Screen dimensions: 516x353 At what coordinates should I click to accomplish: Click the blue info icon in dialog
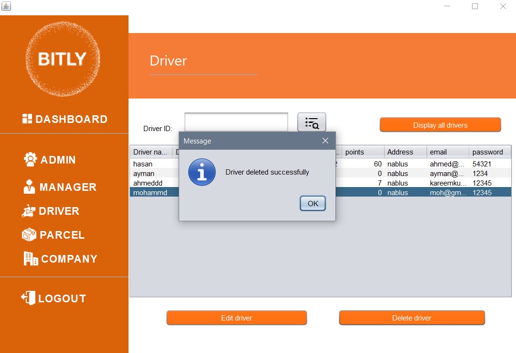[x=202, y=172]
